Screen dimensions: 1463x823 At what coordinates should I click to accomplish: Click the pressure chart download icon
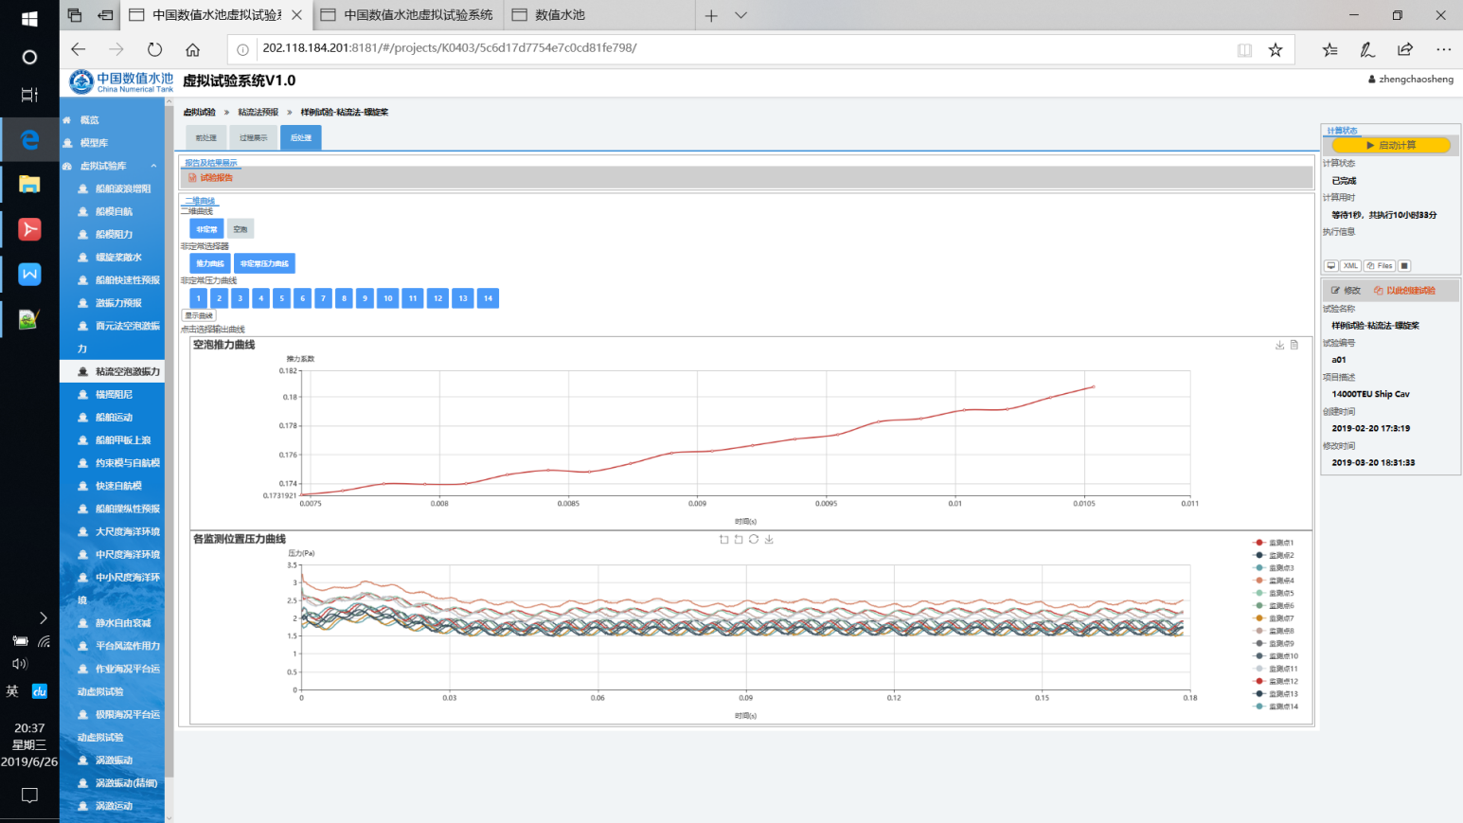click(x=769, y=540)
